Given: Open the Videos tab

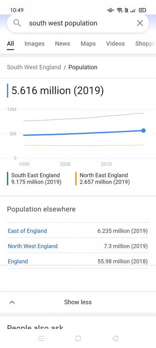Looking at the screenshot, I should [115, 44].
